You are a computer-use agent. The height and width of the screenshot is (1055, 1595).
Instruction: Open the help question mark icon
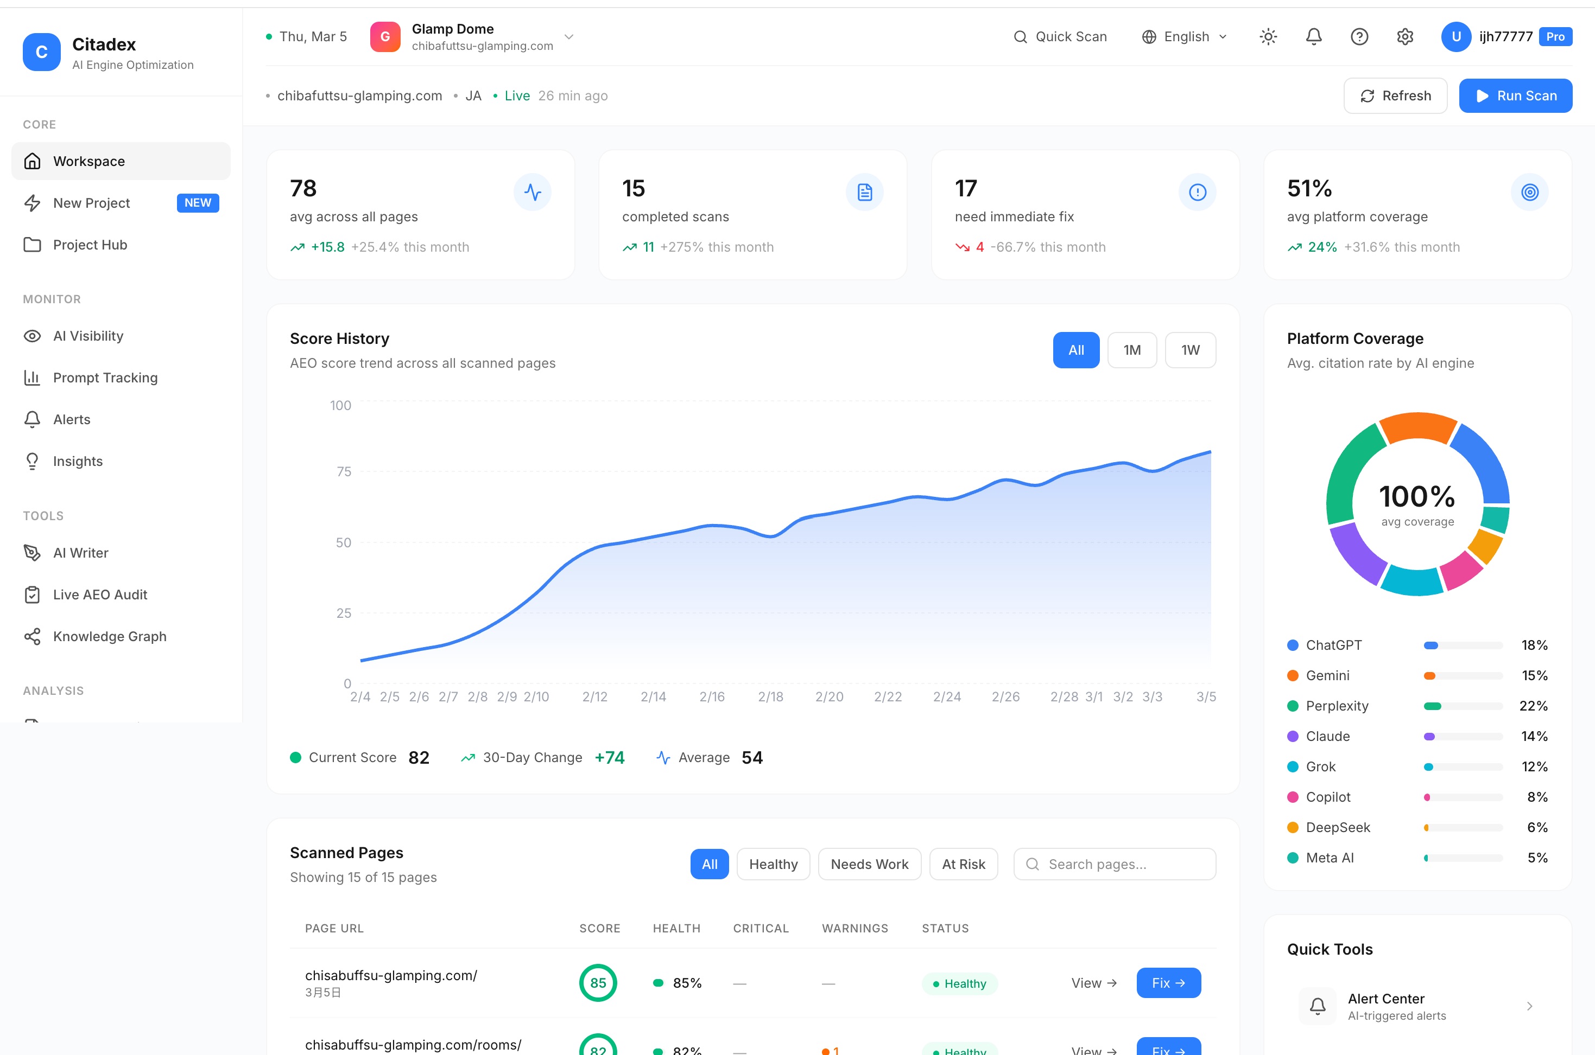(x=1359, y=36)
